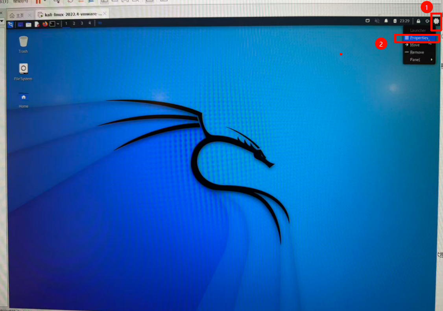Close the kali-linux-2022.4-vmware tab
443x311 pixels.
[x=105, y=13]
